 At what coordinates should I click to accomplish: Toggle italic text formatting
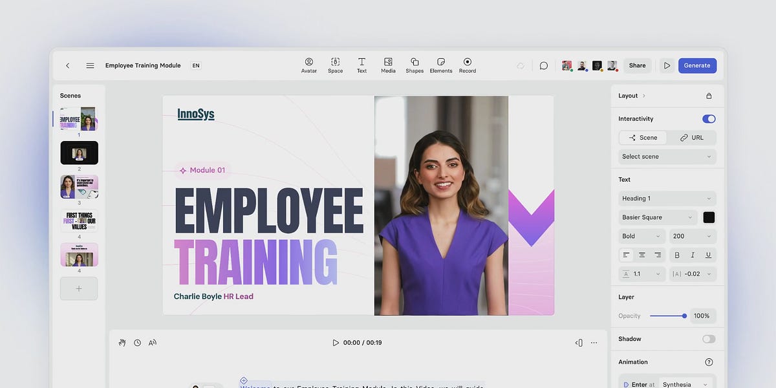(x=693, y=255)
